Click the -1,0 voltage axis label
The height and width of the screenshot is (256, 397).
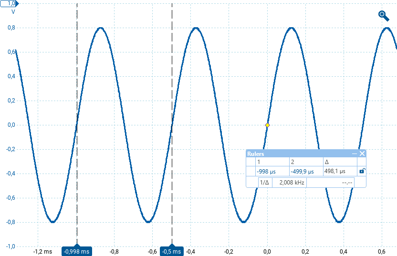[x=10, y=246]
